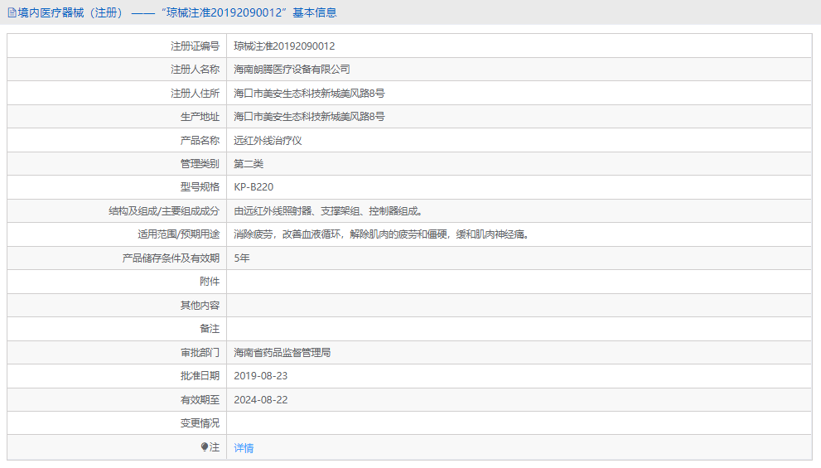Click the 注册人名称 label

click(195, 69)
